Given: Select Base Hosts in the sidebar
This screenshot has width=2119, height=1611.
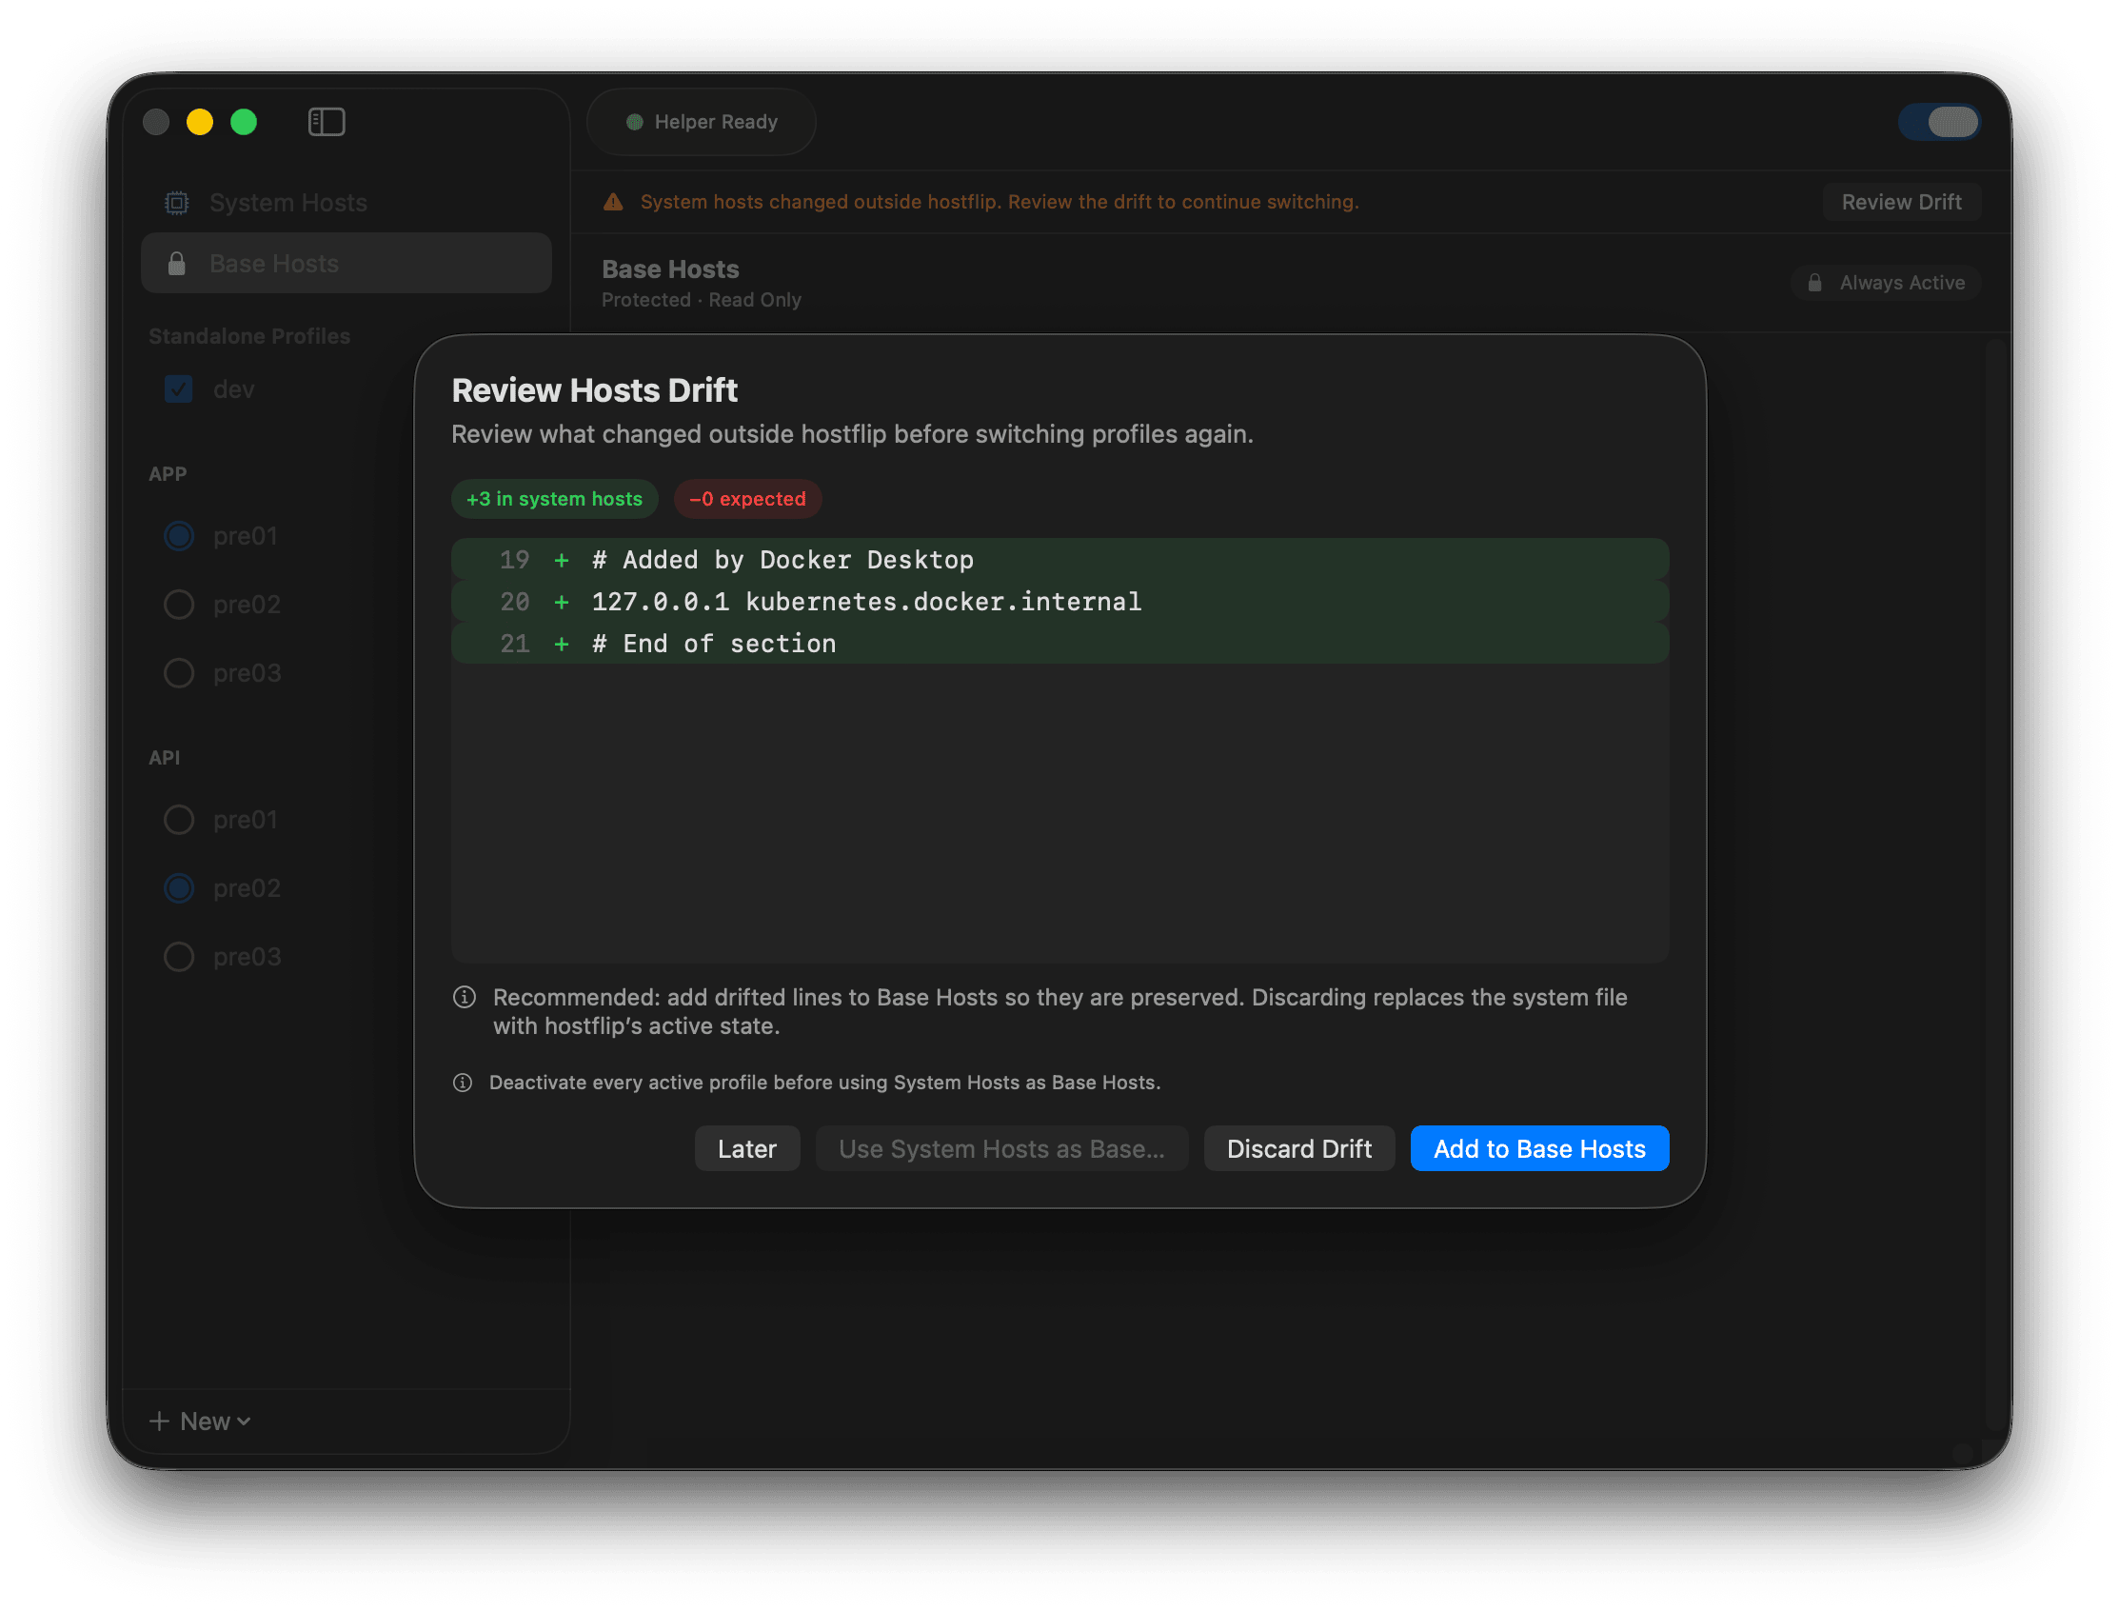Looking at the screenshot, I should coord(347,264).
